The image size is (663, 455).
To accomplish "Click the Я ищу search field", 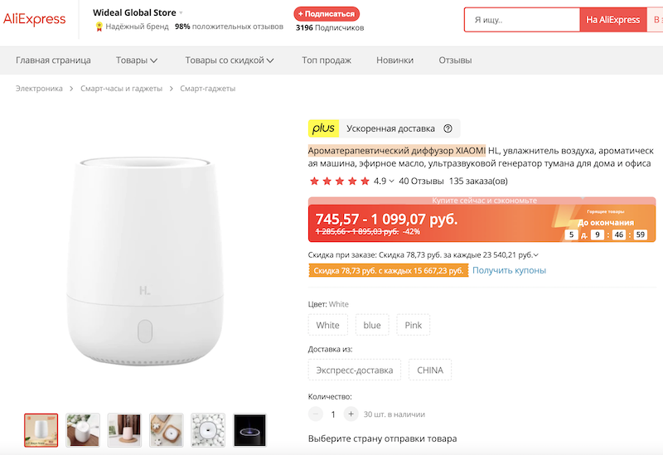I will tap(520, 19).
